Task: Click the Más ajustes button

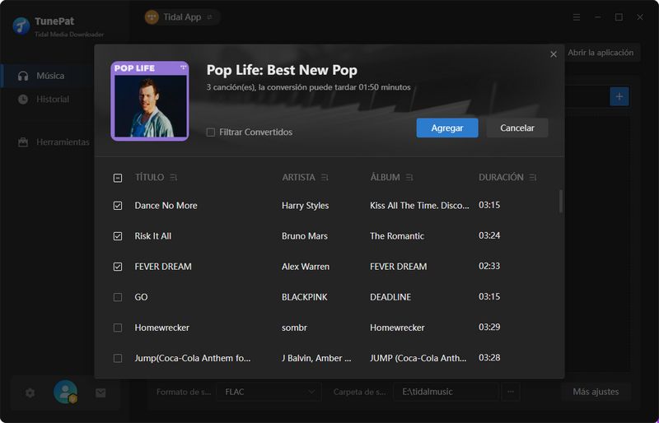Action: (596, 392)
